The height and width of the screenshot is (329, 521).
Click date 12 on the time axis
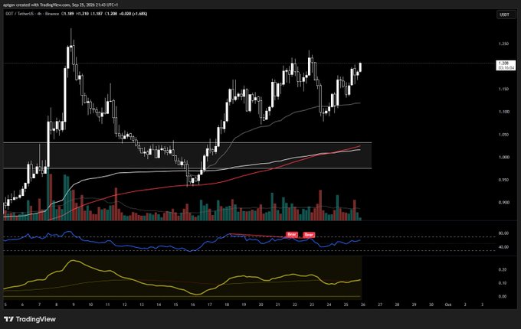[125, 305]
